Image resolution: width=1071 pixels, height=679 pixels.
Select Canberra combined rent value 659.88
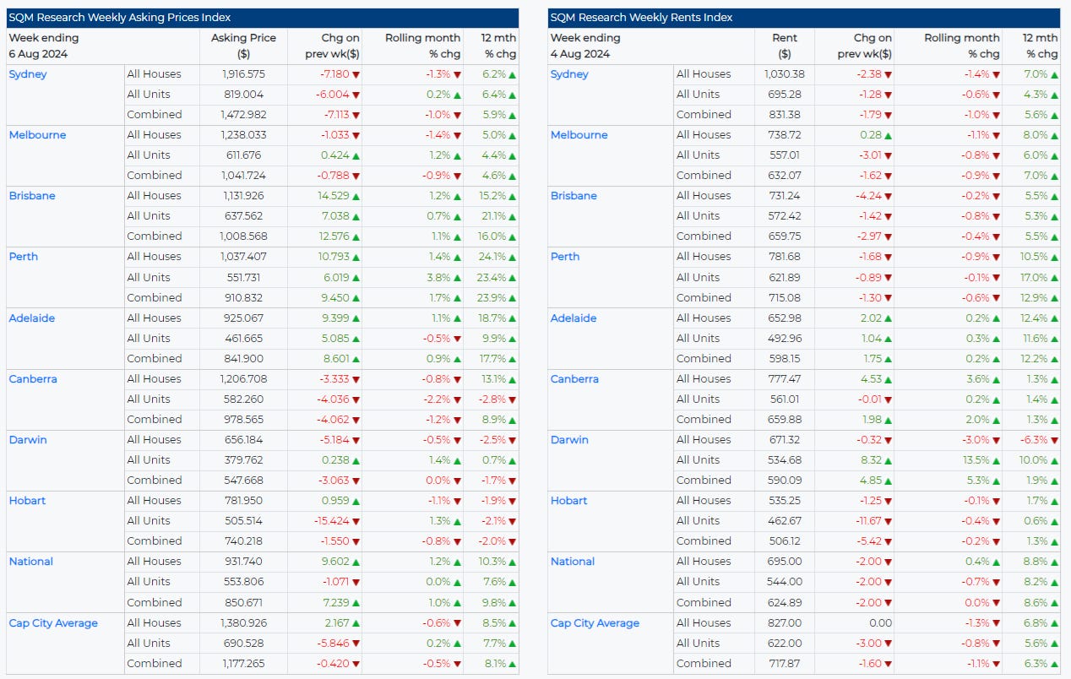(785, 420)
